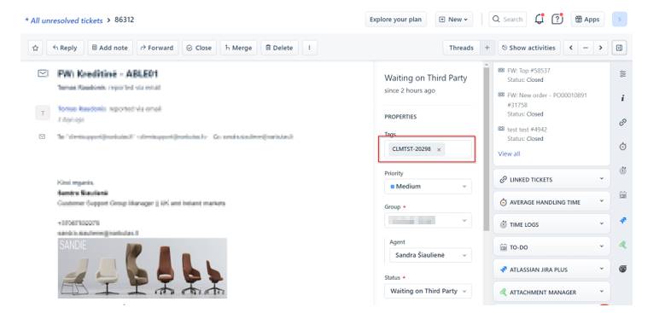Remove the CLMTST-20298 tag
This screenshot has width=665, height=313.
point(439,149)
